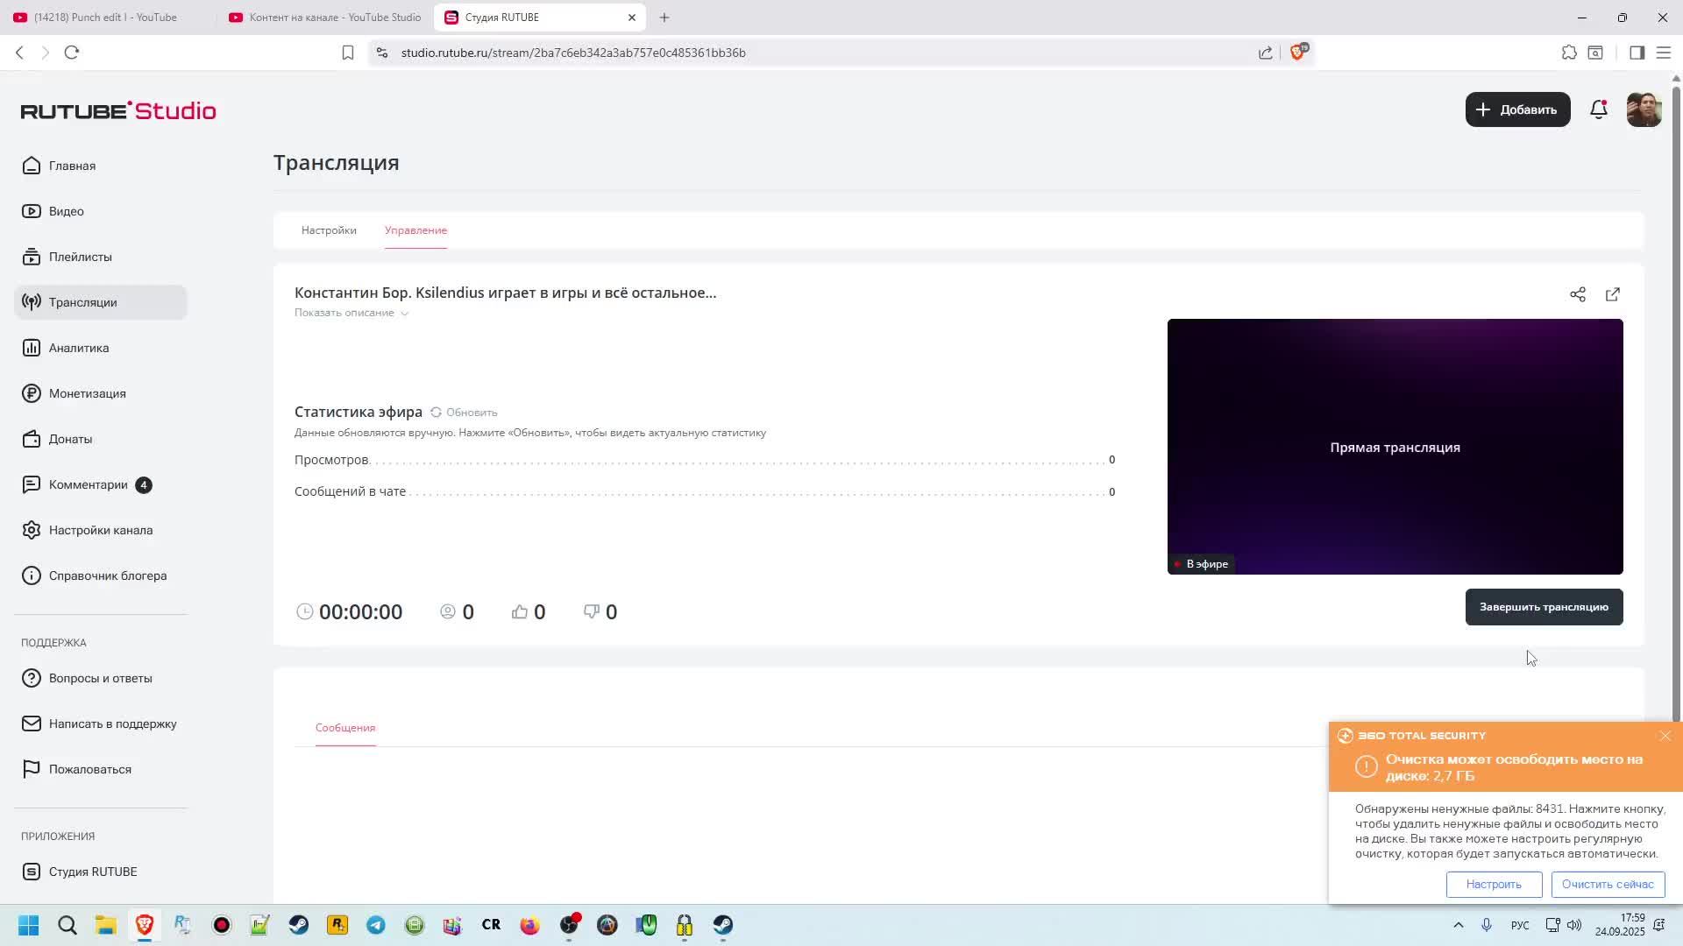Click the Прямая трансляция preview

click(1395, 447)
